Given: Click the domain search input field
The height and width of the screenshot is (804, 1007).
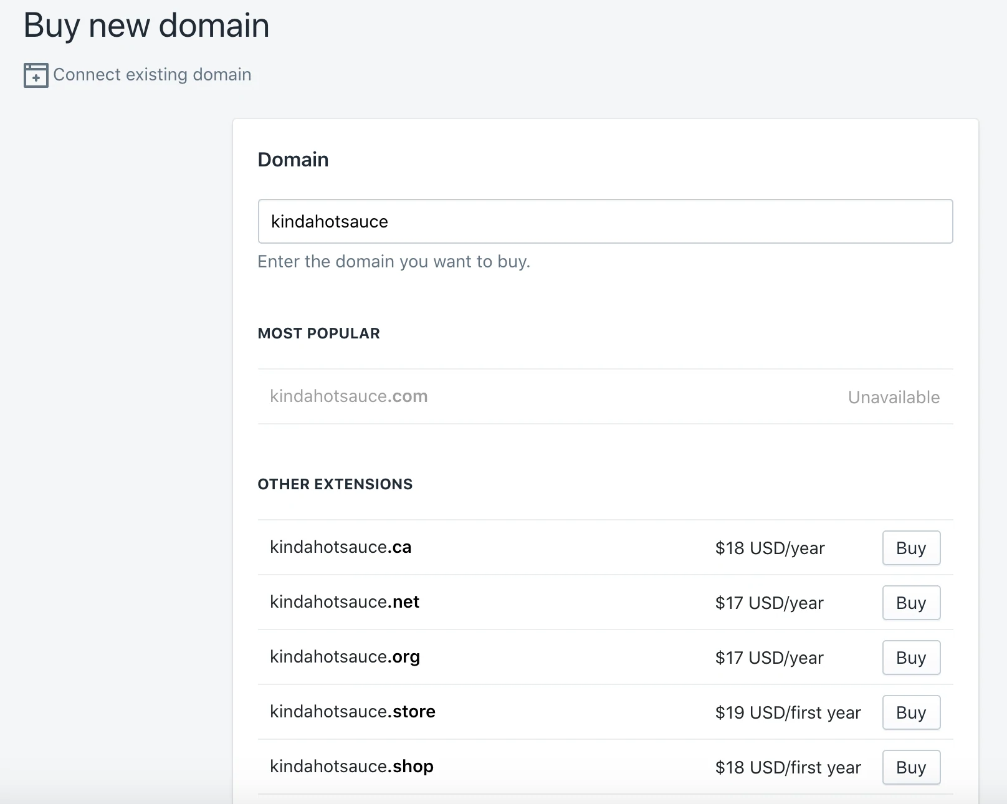Looking at the screenshot, I should pos(604,221).
